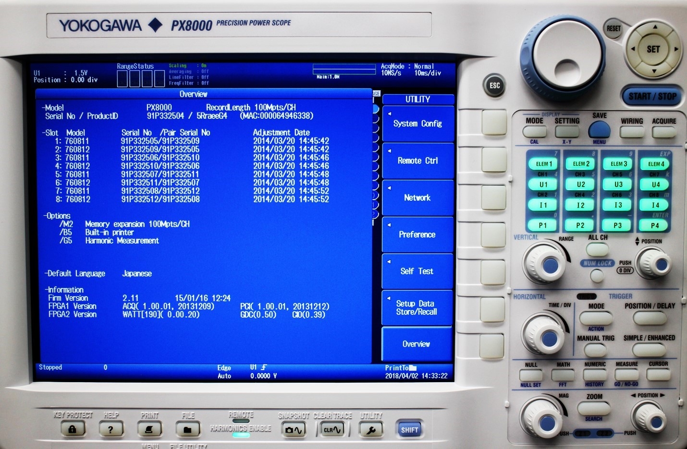The height and width of the screenshot is (449, 687).
Task: Click the PRINT icon button
Action: (x=149, y=429)
